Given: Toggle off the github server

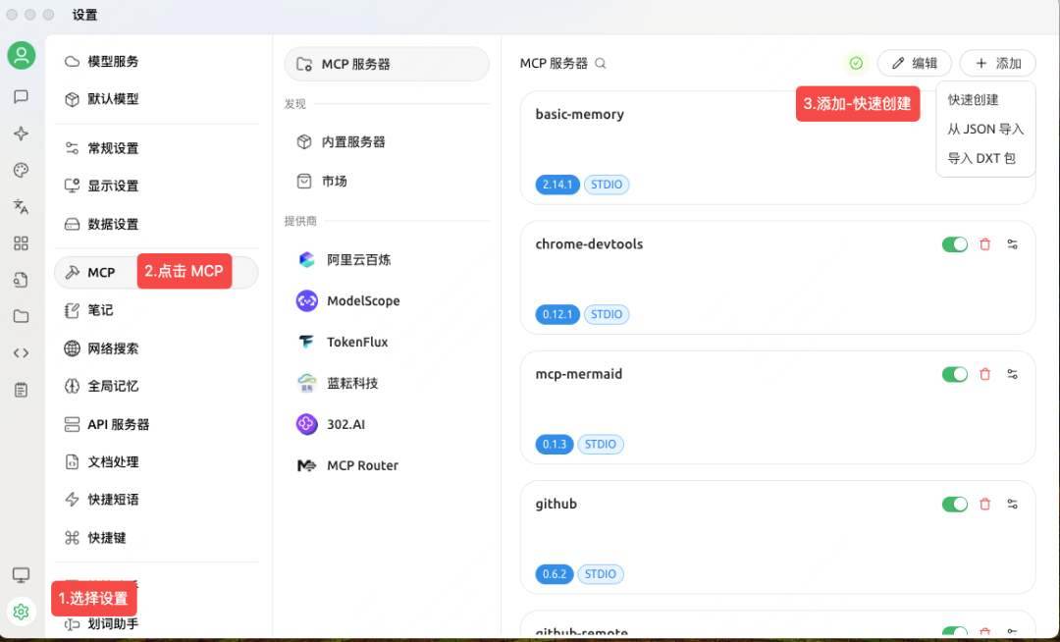Looking at the screenshot, I should (954, 504).
